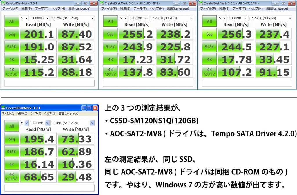This screenshot has width=297, height=195.
Task: Open test count dropdown in bottom window
Action: (x=24, y=123)
